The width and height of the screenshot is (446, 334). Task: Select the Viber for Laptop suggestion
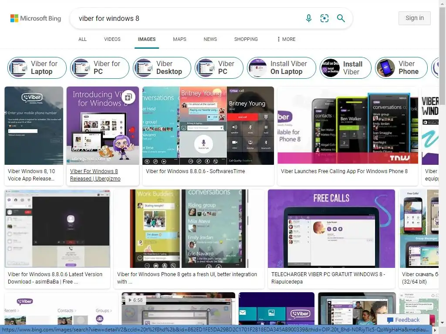pyautogui.click(x=37, y=67)
